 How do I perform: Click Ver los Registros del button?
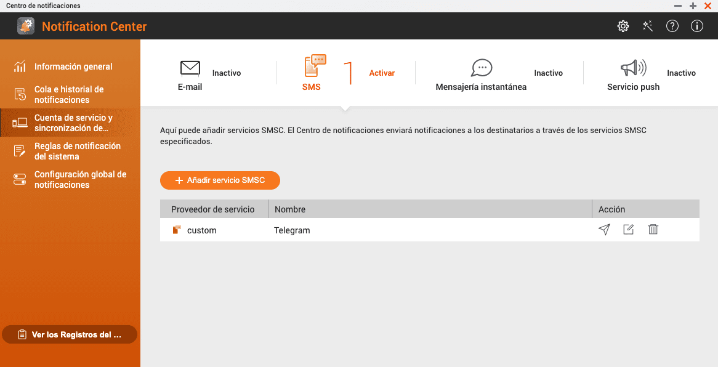[x=70, y=334]
